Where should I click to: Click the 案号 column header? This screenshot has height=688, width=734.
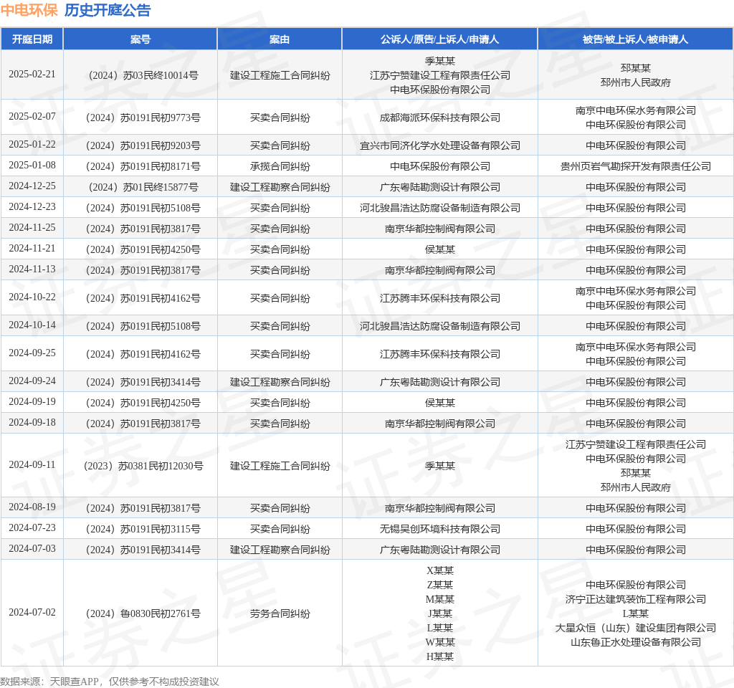click(140, 39)
